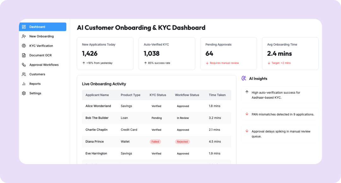The image size is (341, 183).
Task: Go to the Reports section
Action: (35, 84)
